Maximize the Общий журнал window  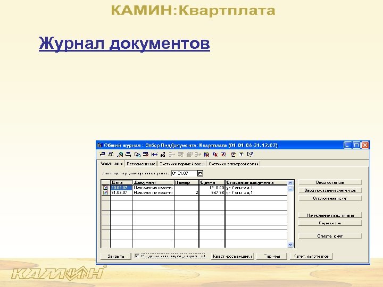click(x=356, y=145)
